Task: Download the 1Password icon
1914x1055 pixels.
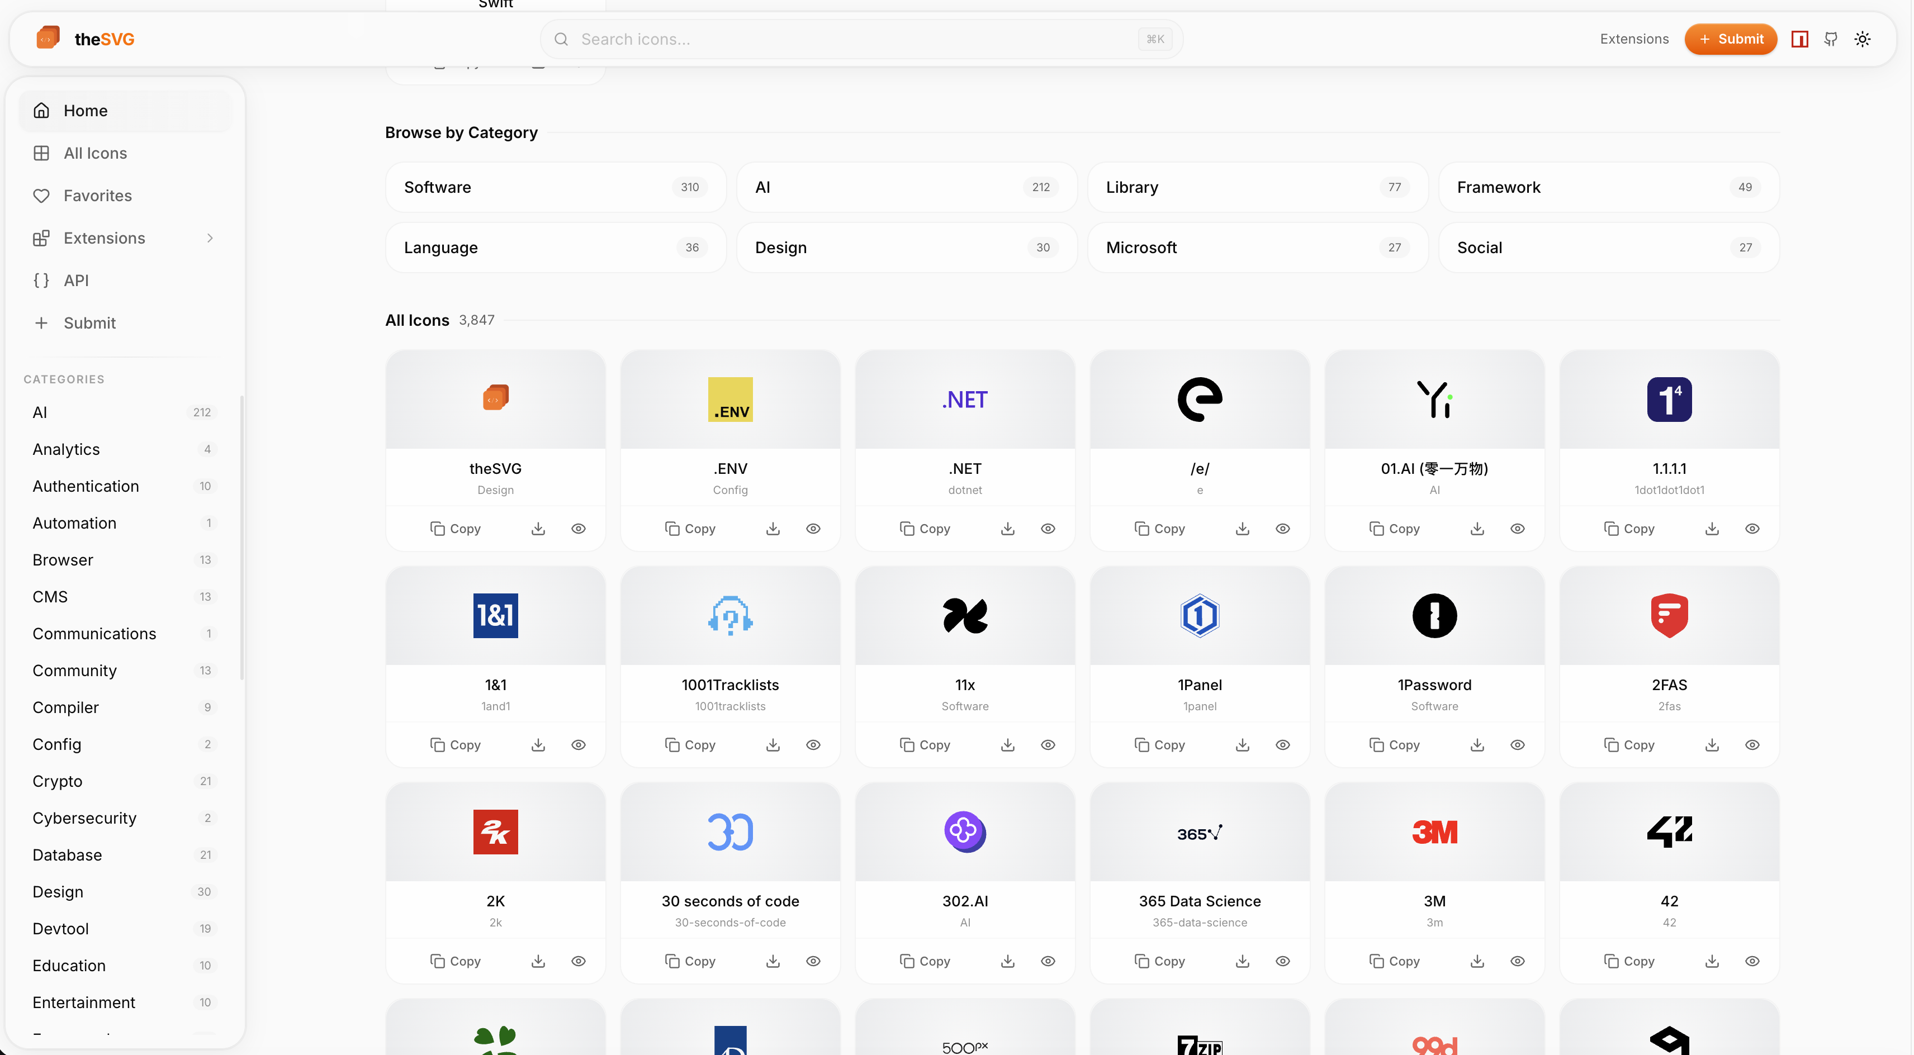Action: pos(1477,744)
